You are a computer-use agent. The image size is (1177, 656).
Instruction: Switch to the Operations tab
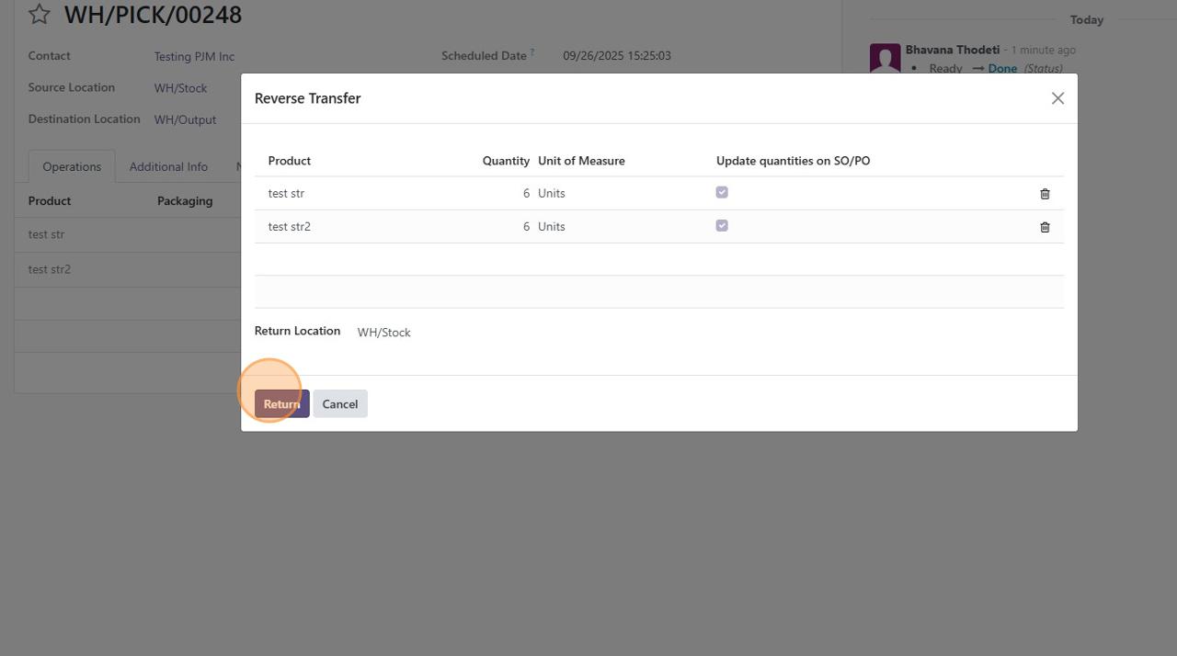(72, 166)
